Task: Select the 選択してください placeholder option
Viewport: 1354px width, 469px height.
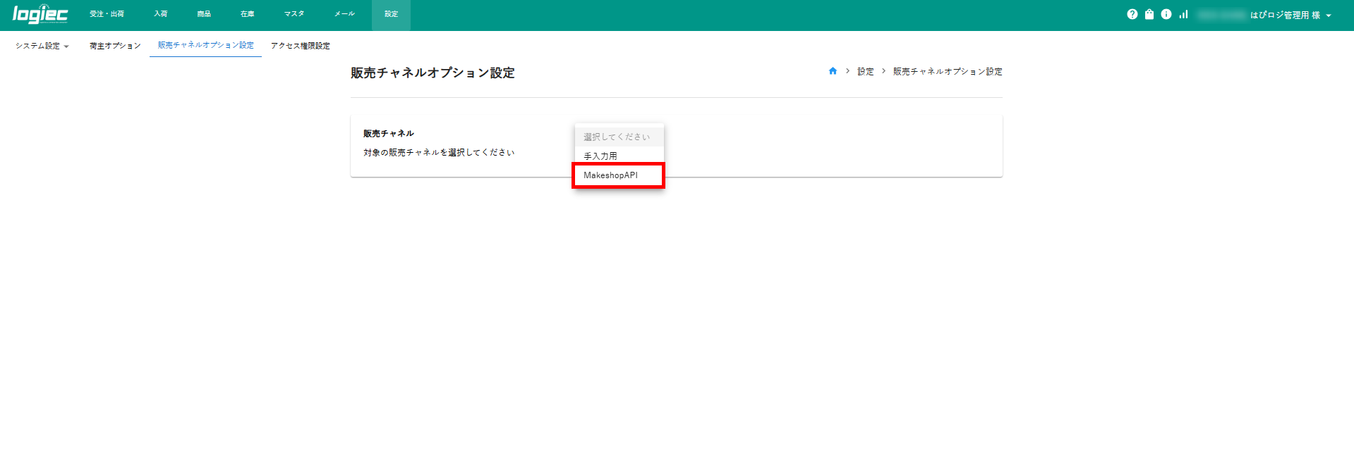Action: tap(617, 137)
